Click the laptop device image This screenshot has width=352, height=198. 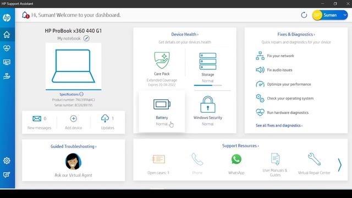[73, 67]
